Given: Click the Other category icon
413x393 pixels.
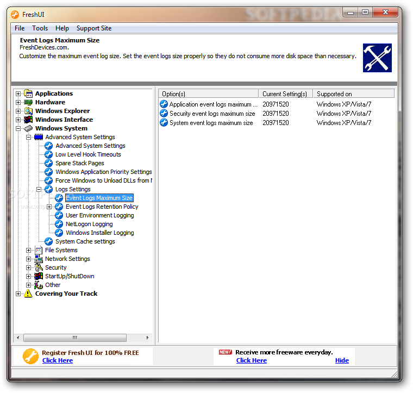Looking at the screenshot, I should 39,285.
